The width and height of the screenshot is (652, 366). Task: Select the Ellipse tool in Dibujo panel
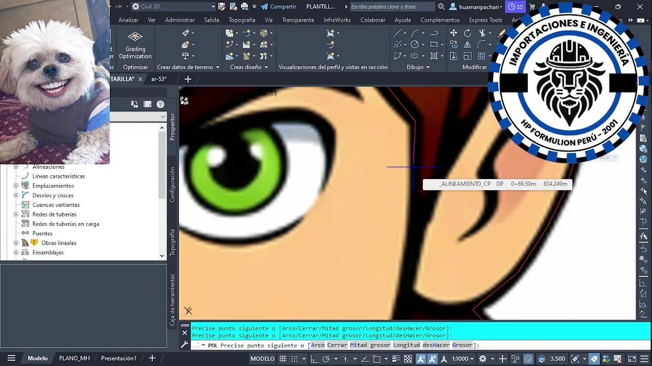pyautogui.click(x=415, y=56)
